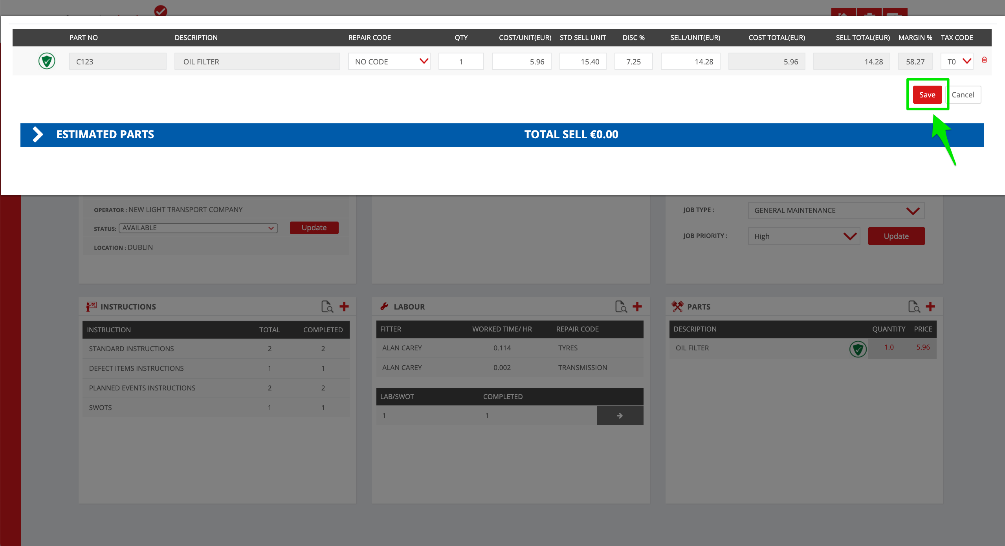Viewport: 1005px width, 546px height.
Task: Open the AVAILABLE status dropdown
Action: [x=198, y=228]
